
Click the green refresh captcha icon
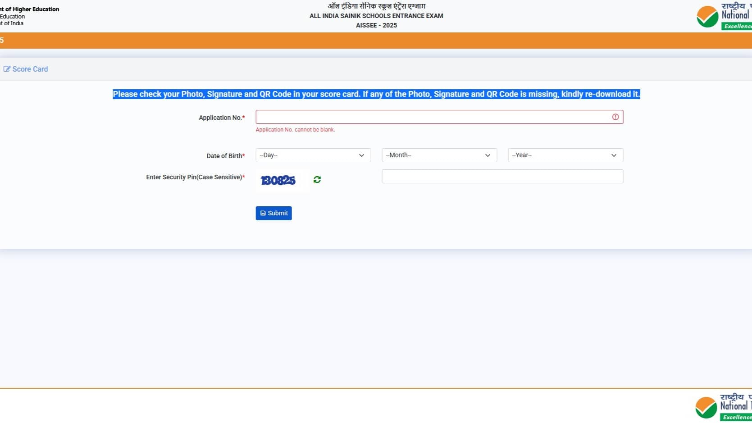coord(317,180)
